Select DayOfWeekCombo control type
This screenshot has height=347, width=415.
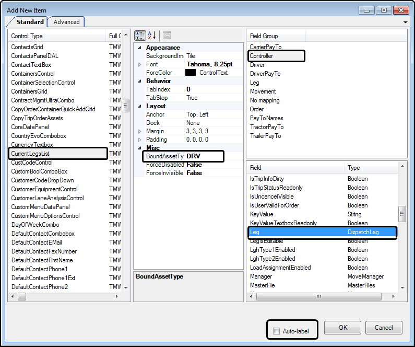point(35,225)
